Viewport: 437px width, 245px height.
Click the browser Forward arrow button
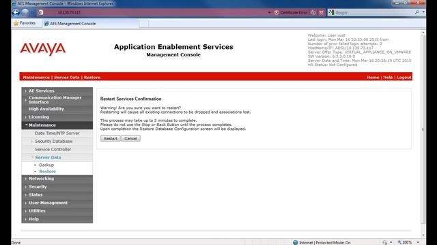[x=25, y=12]
